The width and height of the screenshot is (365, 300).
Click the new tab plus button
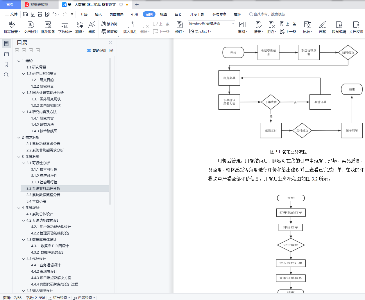[137, 4]
